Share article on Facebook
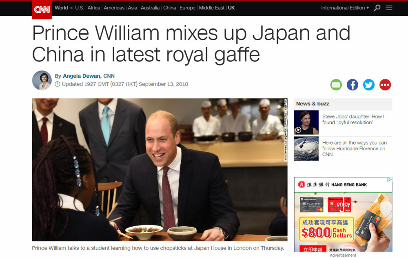Viewport: 408px width, 258px height. click(353, 85)
